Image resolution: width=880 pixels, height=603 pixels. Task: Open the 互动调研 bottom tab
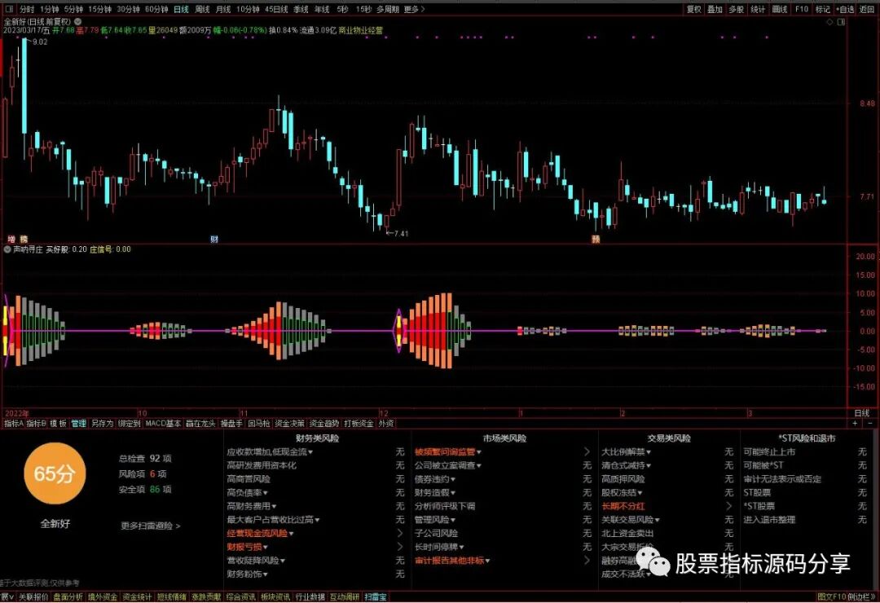point(344,596)
